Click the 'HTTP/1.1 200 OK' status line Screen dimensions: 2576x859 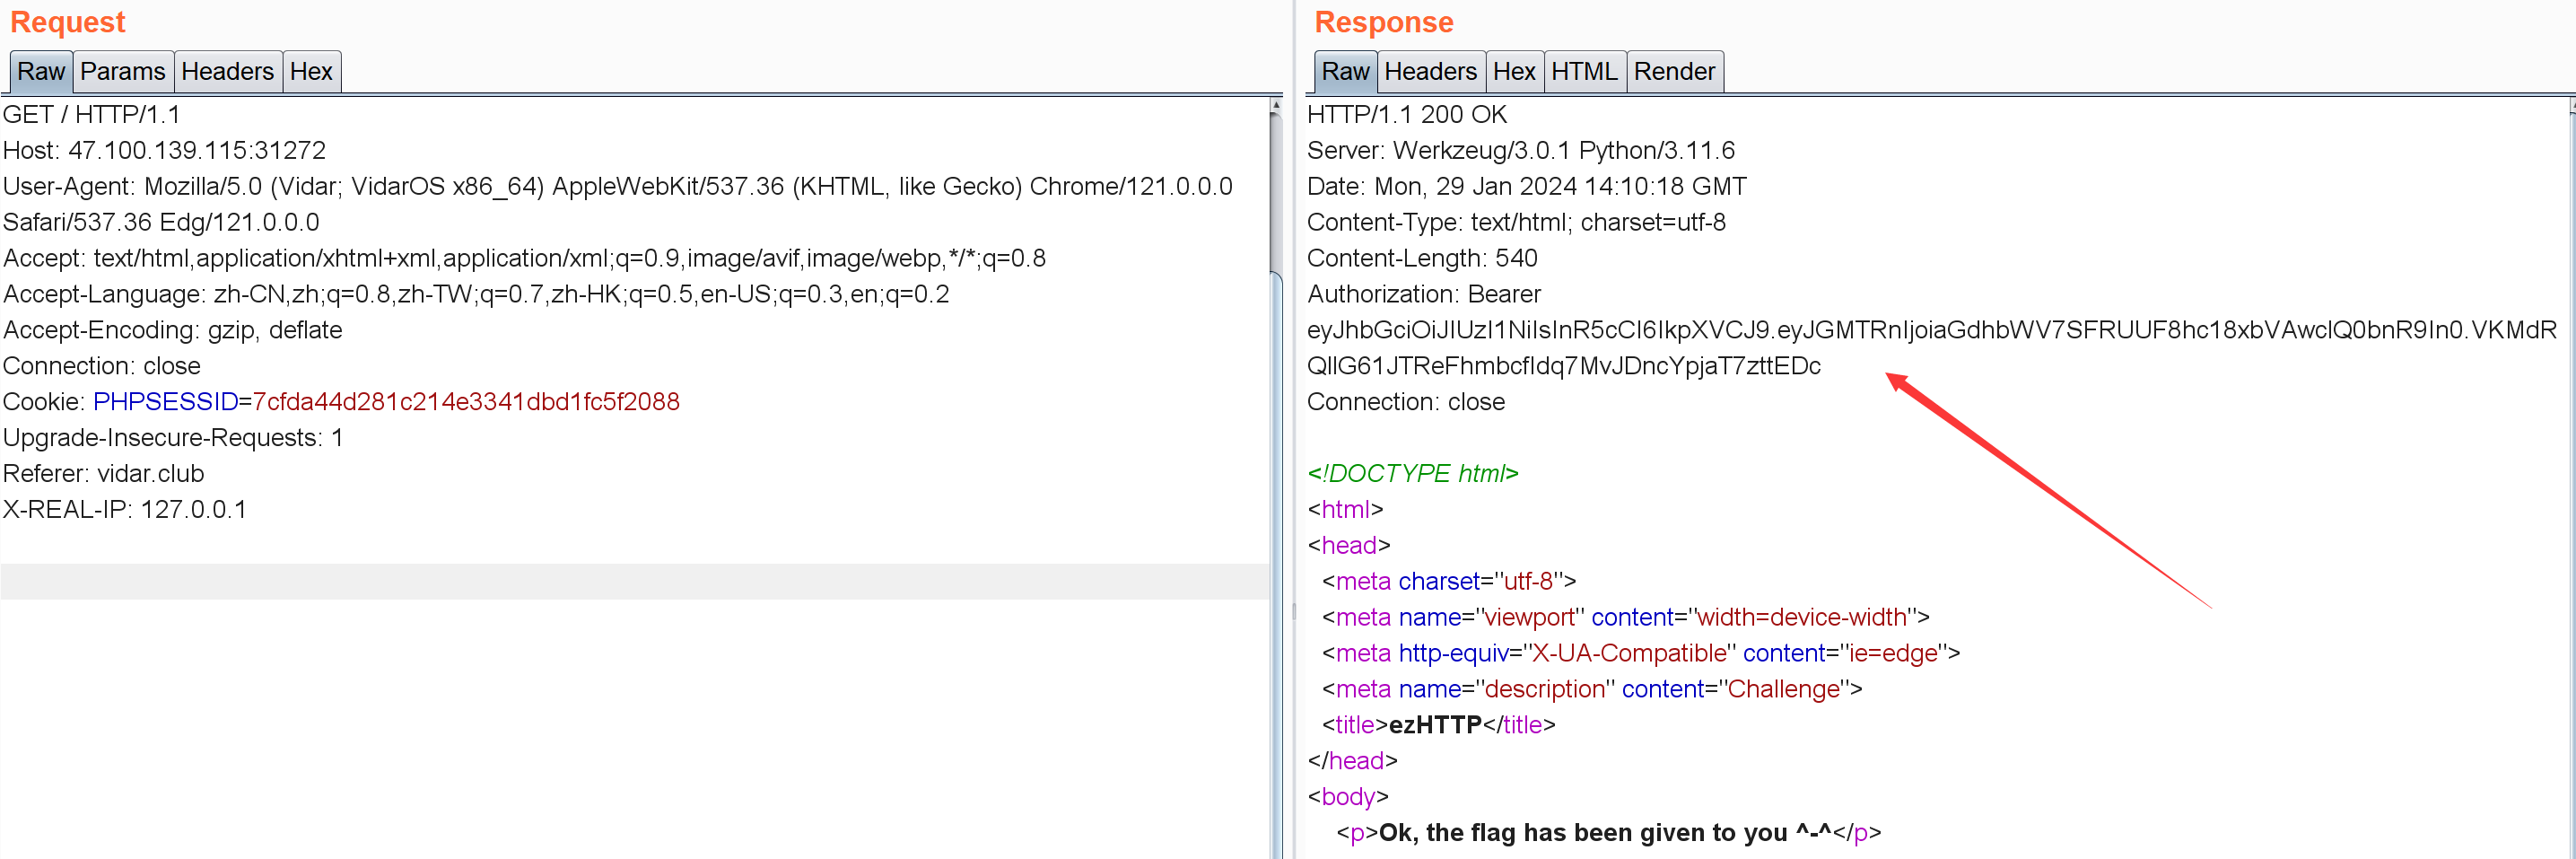(x=1407, y=115)
